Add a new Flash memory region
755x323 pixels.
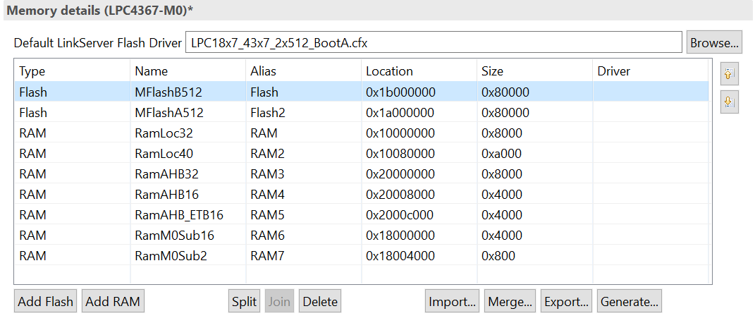tap(45, 301)
